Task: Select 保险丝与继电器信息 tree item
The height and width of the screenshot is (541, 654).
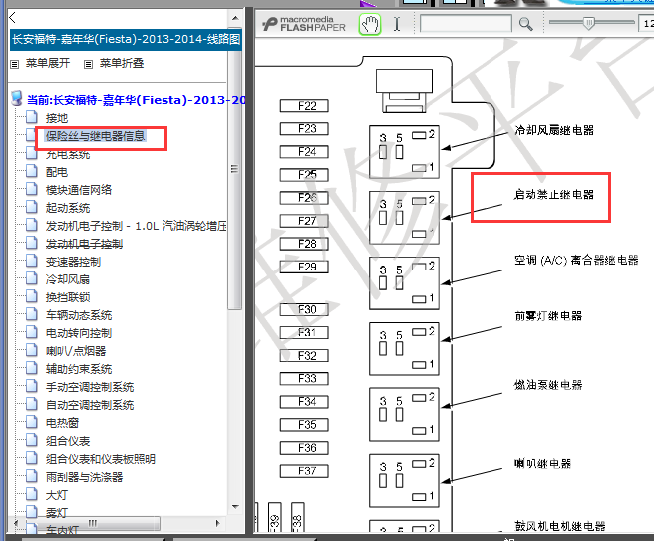Action: pyautogui.click(x=95, y=136)
